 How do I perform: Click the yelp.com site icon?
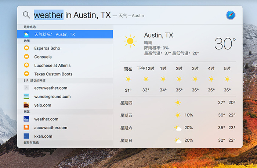pos(26,105)
